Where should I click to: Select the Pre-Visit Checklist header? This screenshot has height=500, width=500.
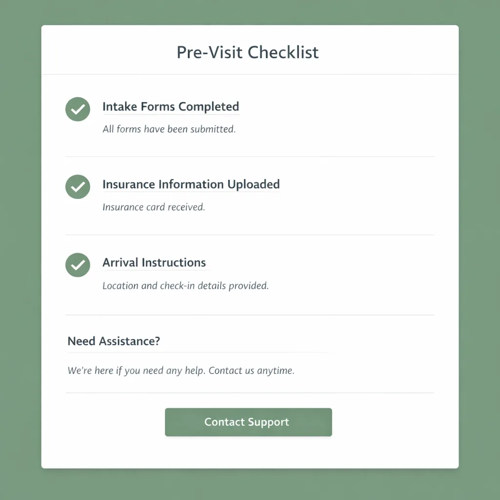tap(248, 52)
